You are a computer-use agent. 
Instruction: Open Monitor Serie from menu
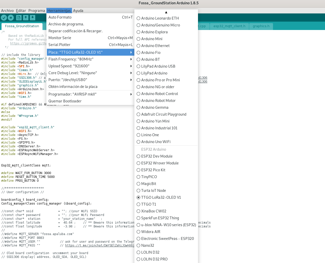coord(90,38)
